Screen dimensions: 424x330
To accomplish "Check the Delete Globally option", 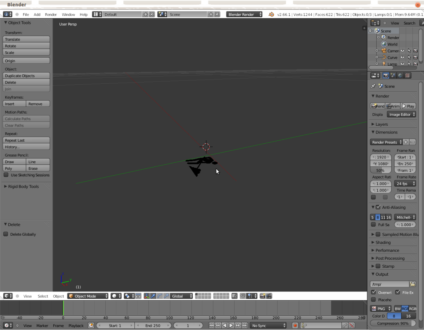I will pyautogui.click(x=6, y=234).
